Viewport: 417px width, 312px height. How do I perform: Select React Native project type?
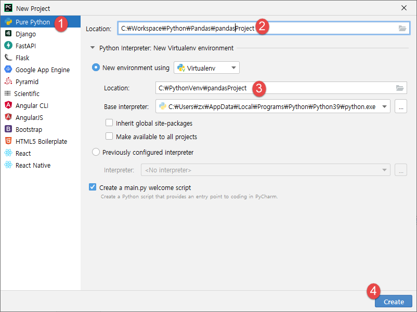(41, 165)
